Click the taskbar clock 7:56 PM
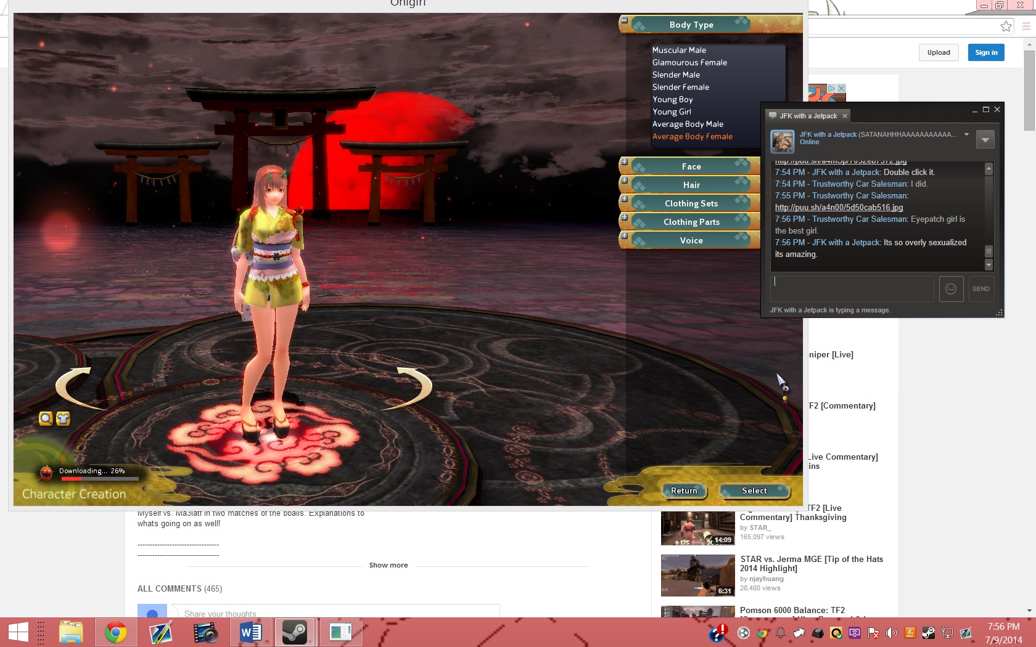The height and width of the screenshot is (647, 1036). click(x=1003, y=627)
